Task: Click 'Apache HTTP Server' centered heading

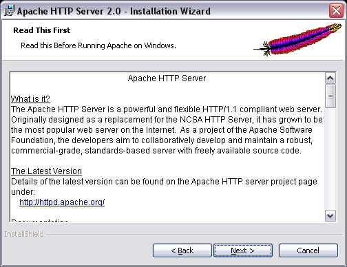Action: click(167, 78)
